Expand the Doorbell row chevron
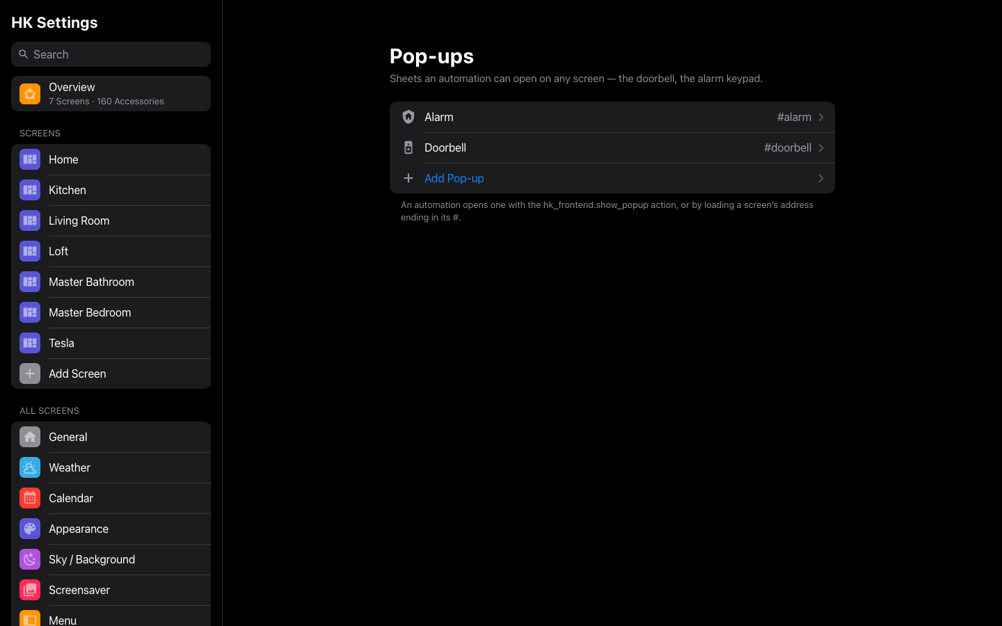This screenshot has height=626, width=1002. (821, 147)
